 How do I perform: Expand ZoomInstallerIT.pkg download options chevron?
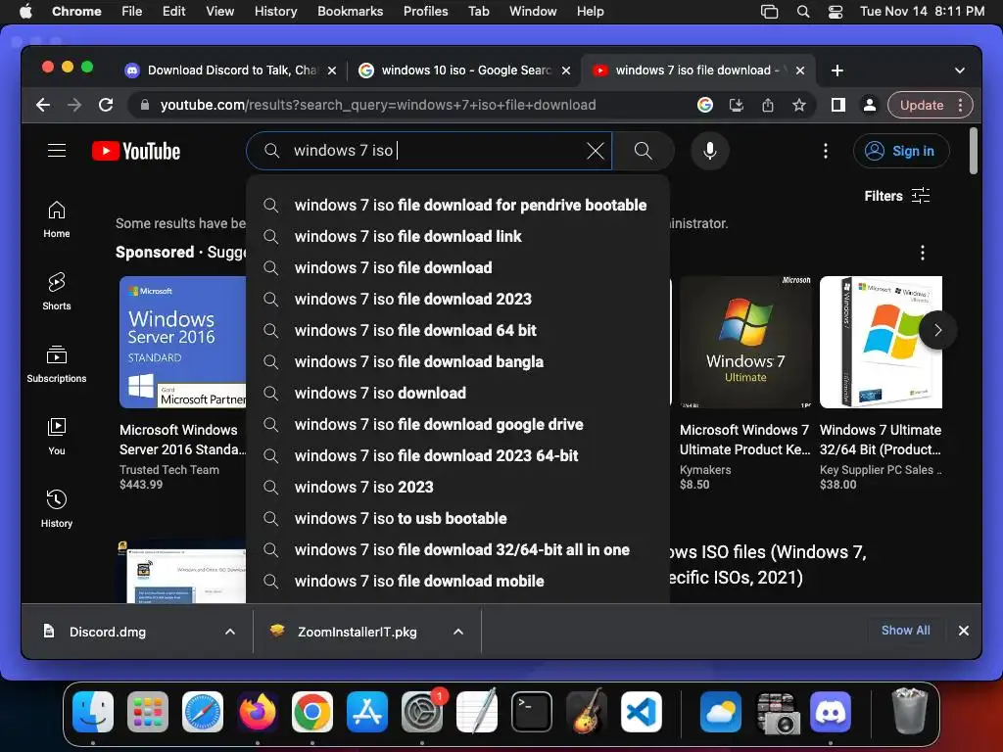[458, 632]
